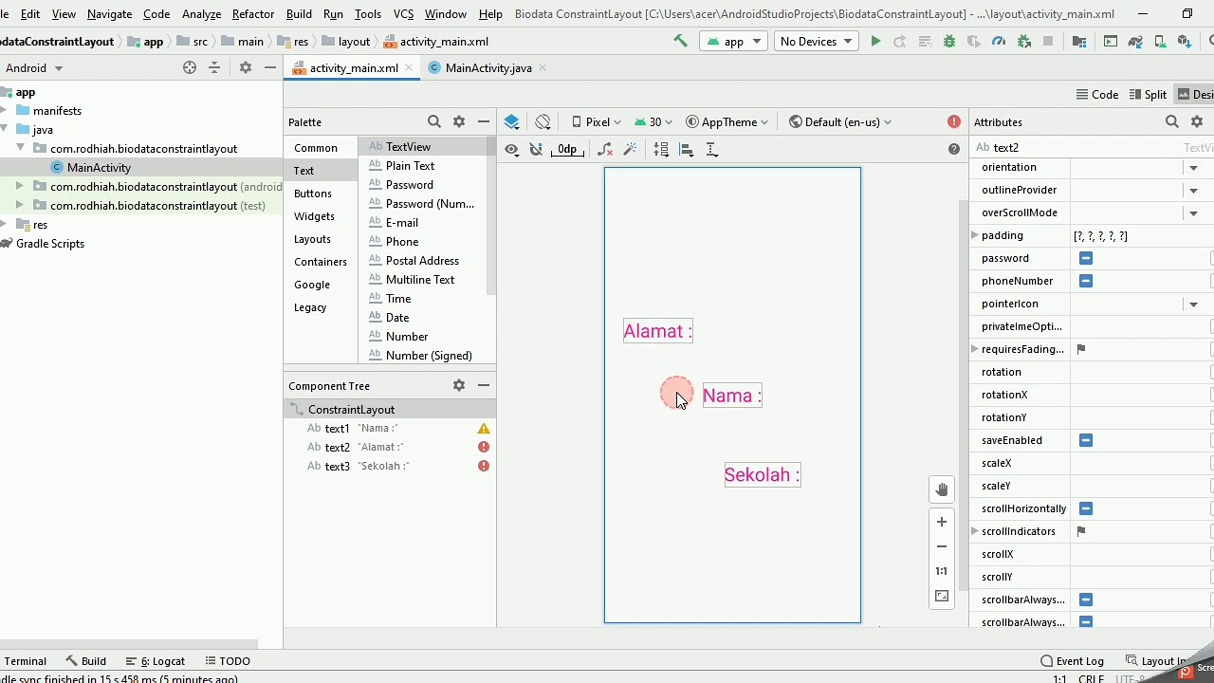The image size is (1214, 683).
Task: Switch to Code view mode
Action: click(1097, 95)
